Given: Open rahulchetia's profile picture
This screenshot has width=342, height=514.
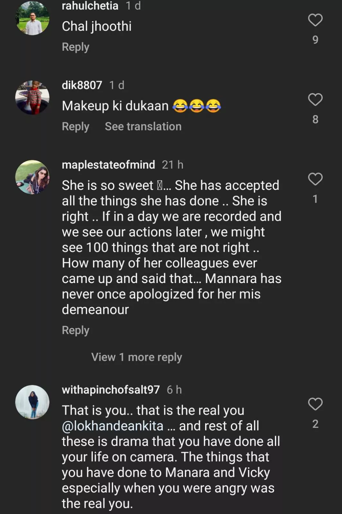Looking at the screenshot, I should point(32,19).
